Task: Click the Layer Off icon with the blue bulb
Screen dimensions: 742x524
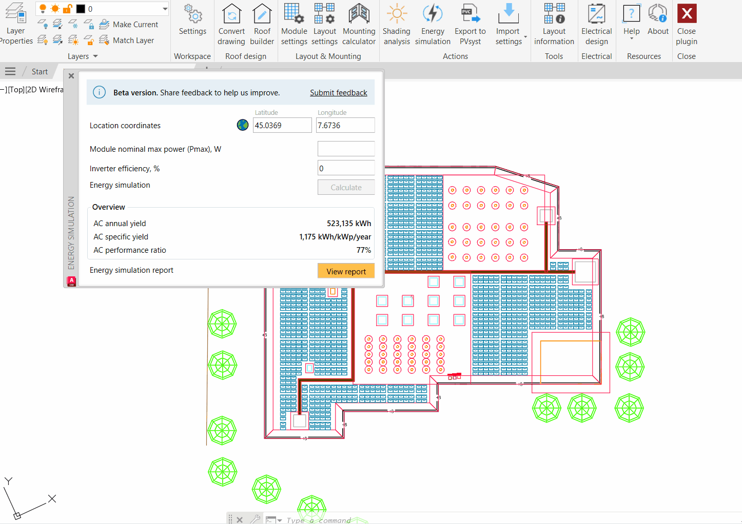Action: tap(43, 24)
